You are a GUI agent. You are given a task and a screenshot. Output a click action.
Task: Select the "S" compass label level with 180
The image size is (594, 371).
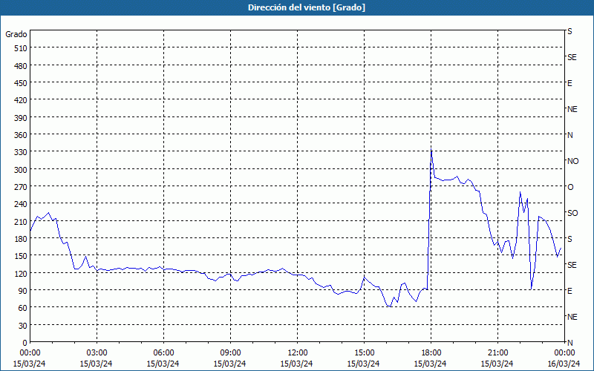click(x=569, y=239)
